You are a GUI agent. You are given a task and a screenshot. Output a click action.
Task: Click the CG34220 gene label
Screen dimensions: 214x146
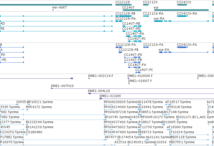(x=184, y=2)
